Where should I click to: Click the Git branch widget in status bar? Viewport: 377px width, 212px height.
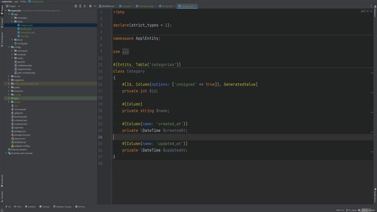(x=351, y=210)
